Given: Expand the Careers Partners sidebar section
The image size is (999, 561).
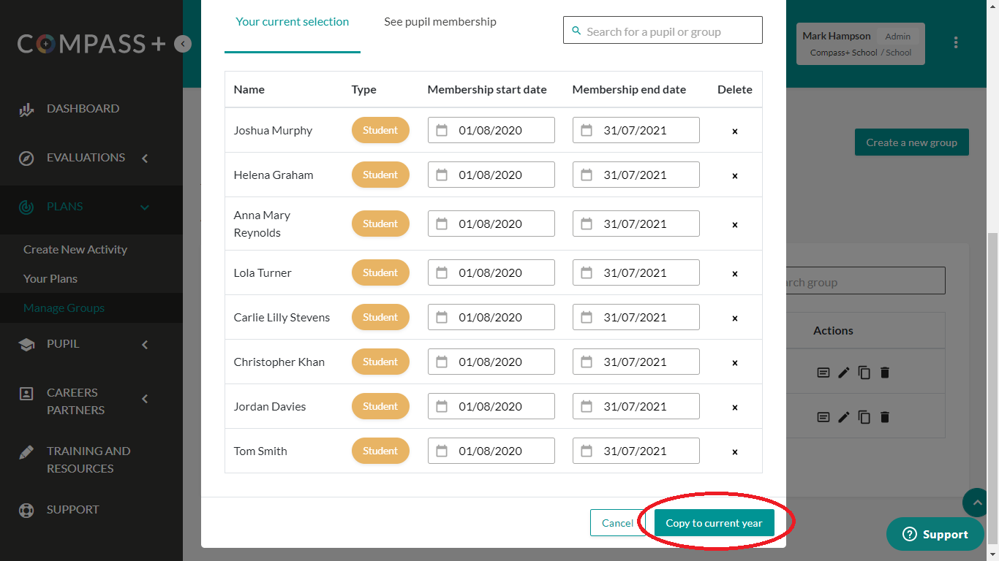Looking at the screenshot, I should click(x=145, y=399).
